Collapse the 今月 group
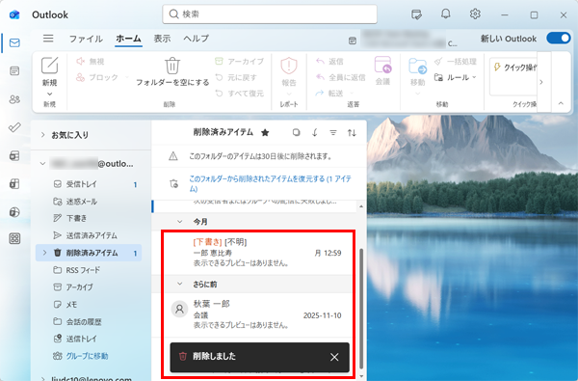578x381 pixels. (179, 222)
